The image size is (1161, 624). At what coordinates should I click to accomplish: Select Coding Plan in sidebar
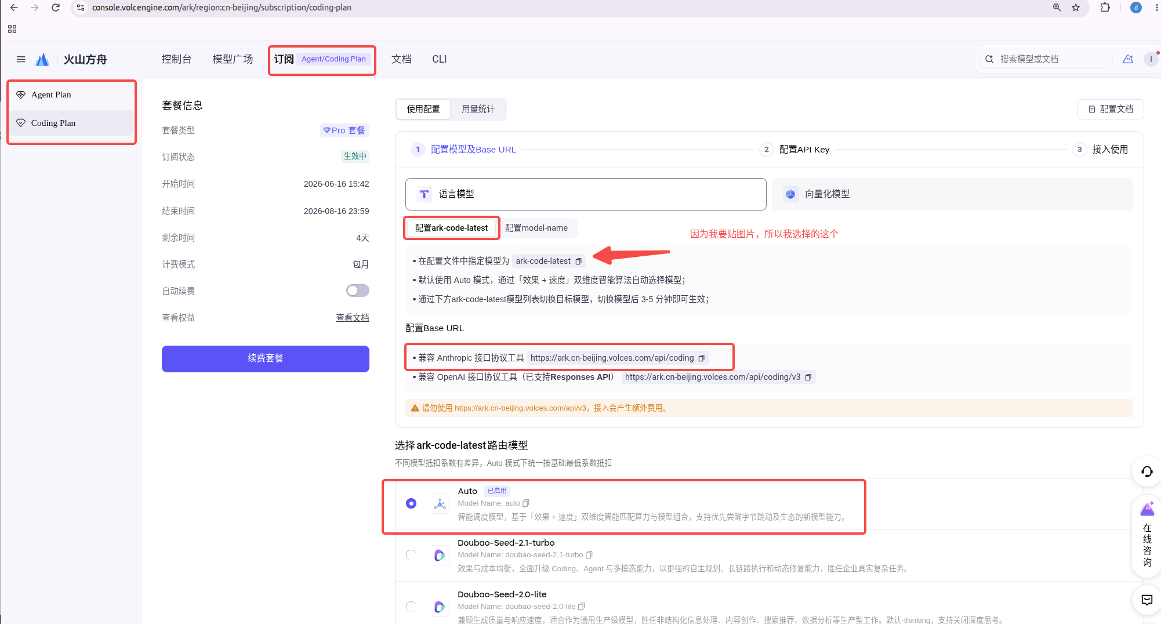pos(71,123)
